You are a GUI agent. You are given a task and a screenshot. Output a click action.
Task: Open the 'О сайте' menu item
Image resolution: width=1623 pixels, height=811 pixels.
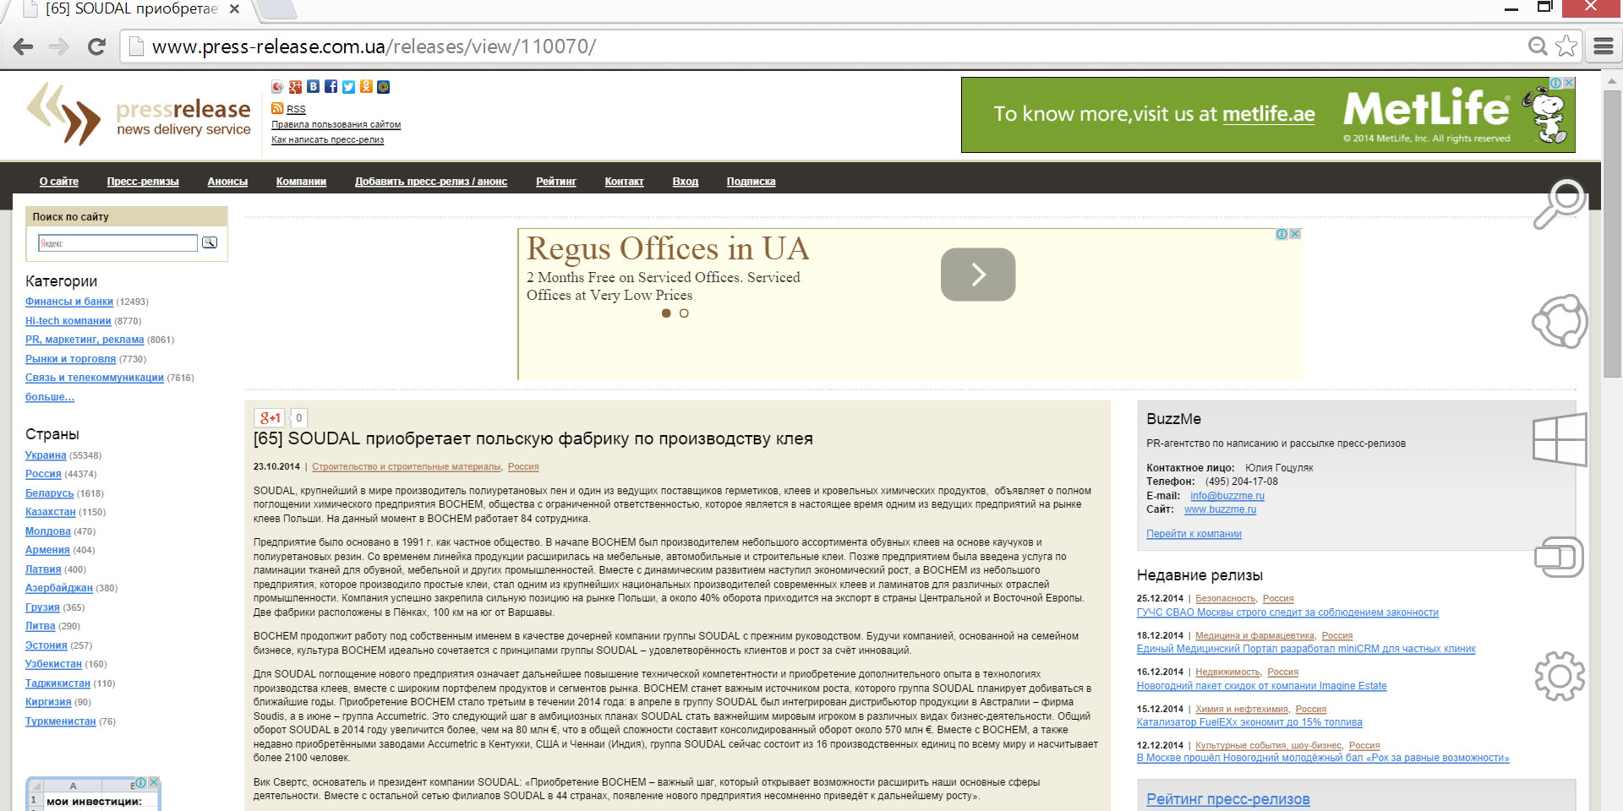pyautogui.click(x=59, y=182)
